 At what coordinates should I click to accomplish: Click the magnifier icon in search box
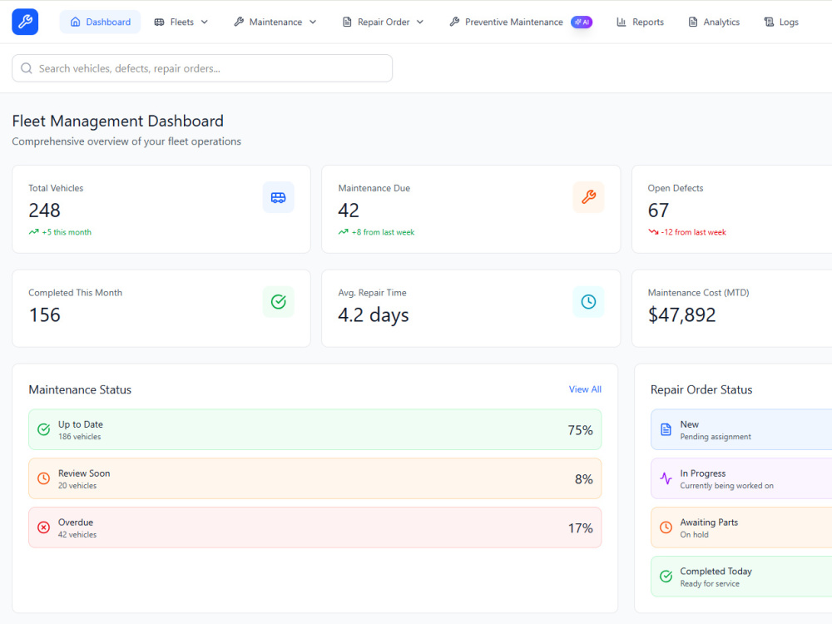pyautogui.click(x=27, y=68)
